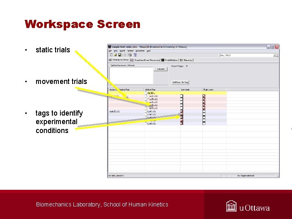Image resolution: width=292 pixels, height=219 pixels.
Task: Untick Left stride checkbox for Left5.c3d
Action: point(182,123)
